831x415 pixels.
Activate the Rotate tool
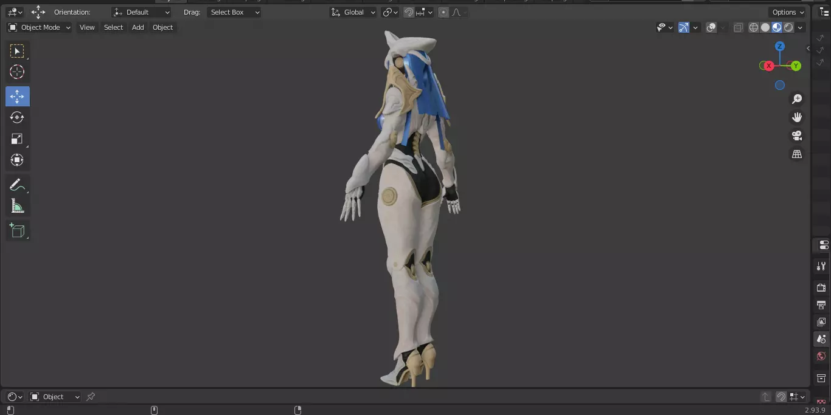coord(17,117)
